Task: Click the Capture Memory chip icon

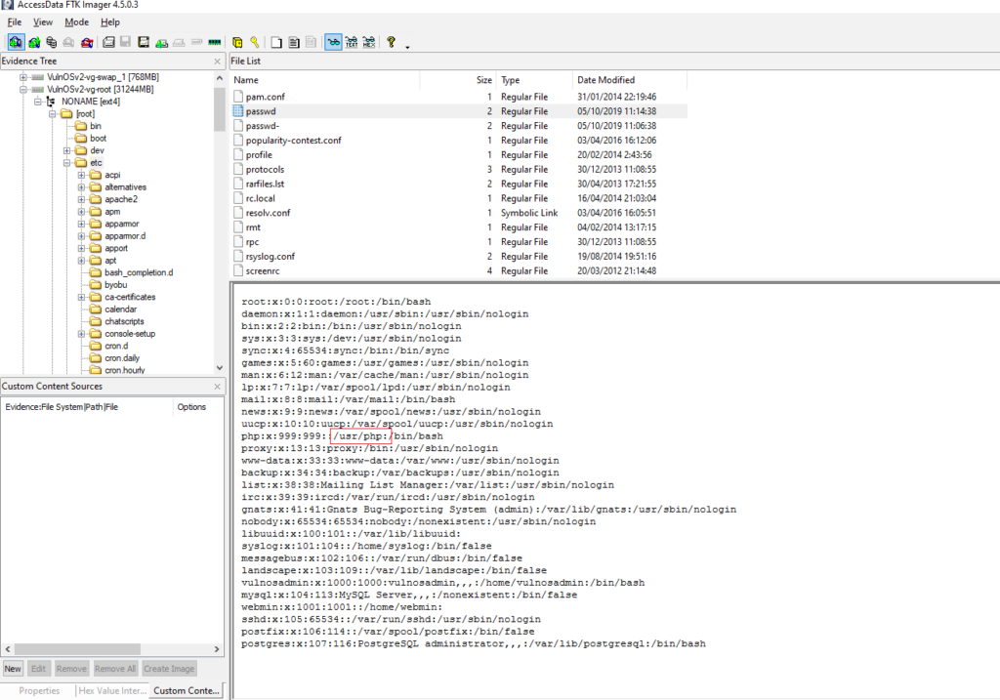Action: coord(213,42)
